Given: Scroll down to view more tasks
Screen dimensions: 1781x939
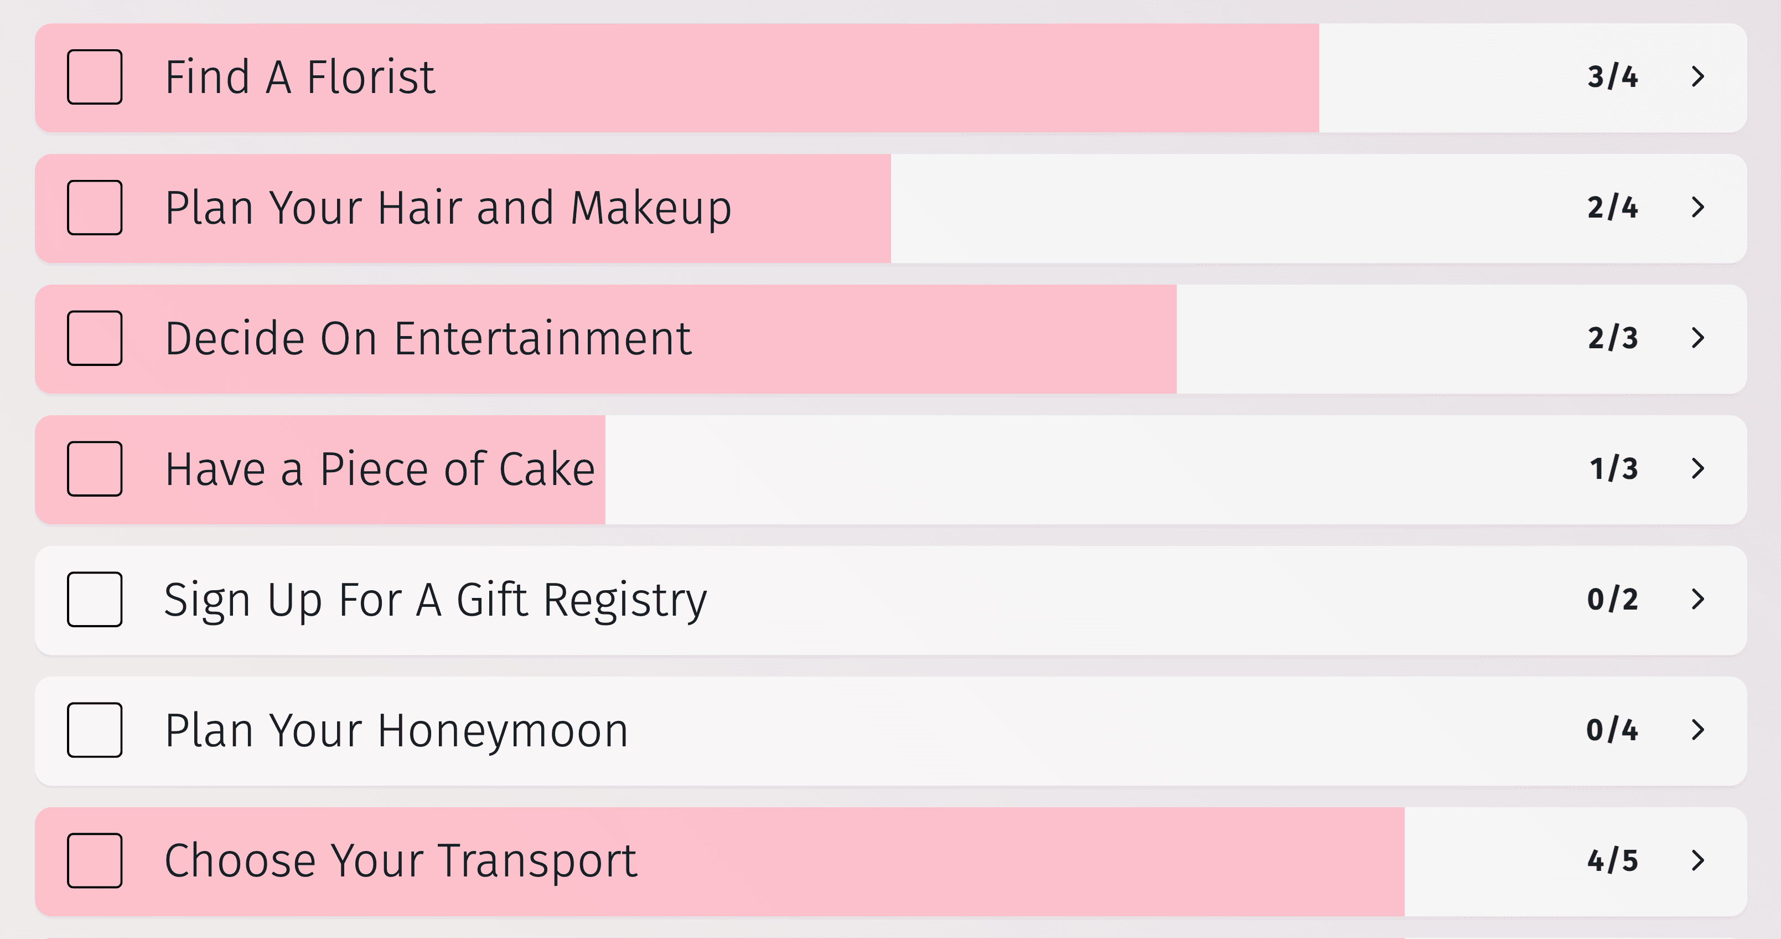Looking at the screenshot, I should 890,919.
